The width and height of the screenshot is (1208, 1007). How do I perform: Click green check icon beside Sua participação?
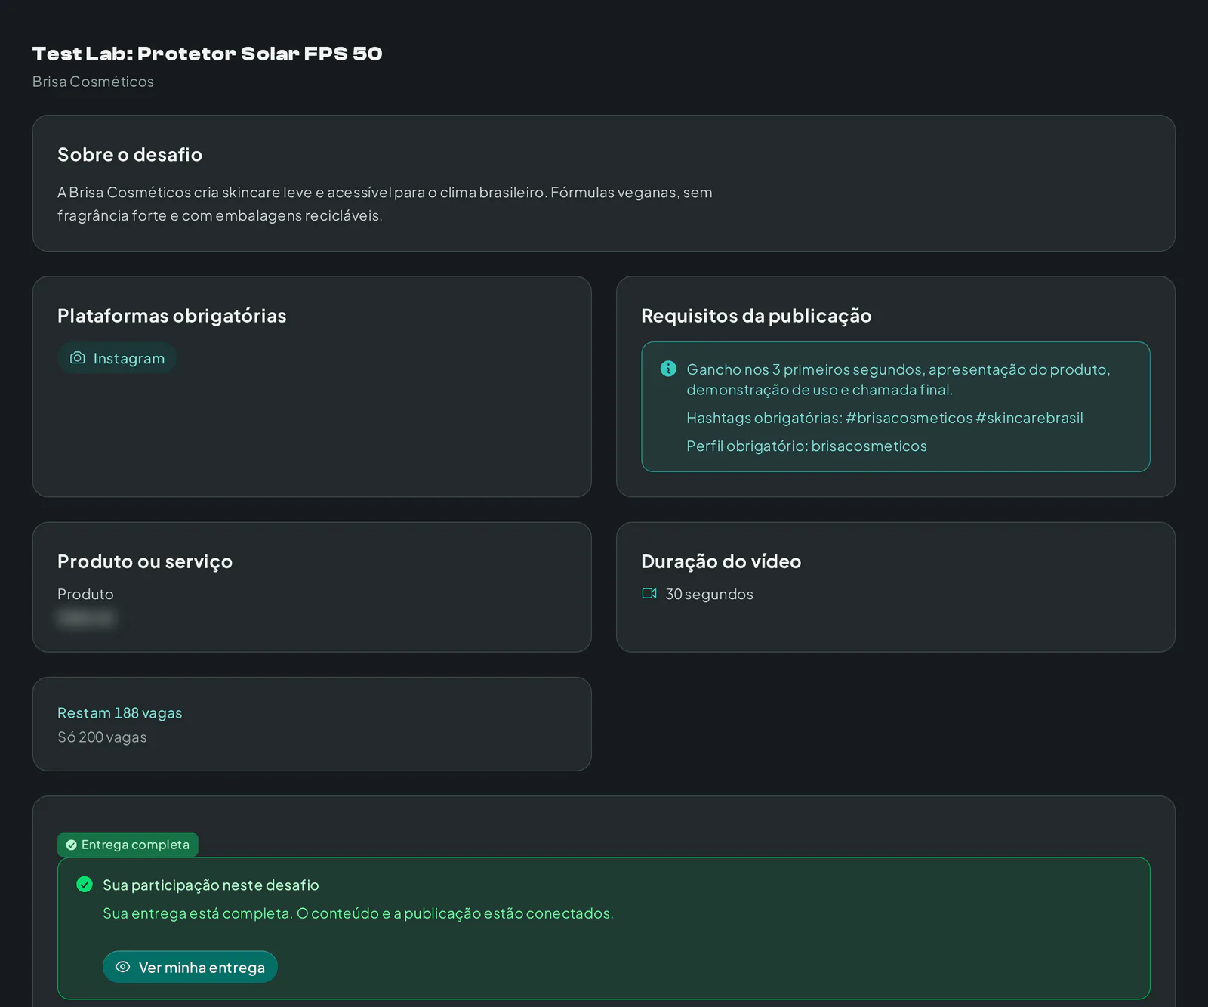(x=85, y=884)
